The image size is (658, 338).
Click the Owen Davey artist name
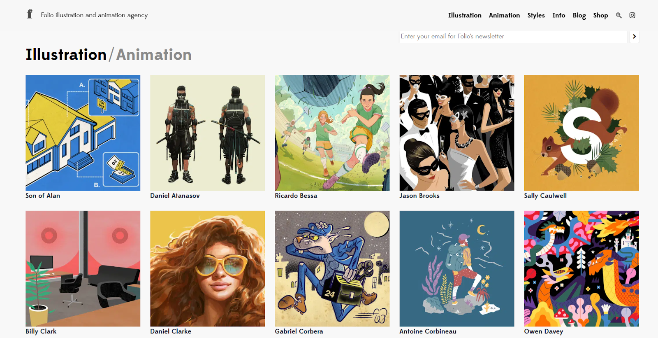click(x=543, y=331)
